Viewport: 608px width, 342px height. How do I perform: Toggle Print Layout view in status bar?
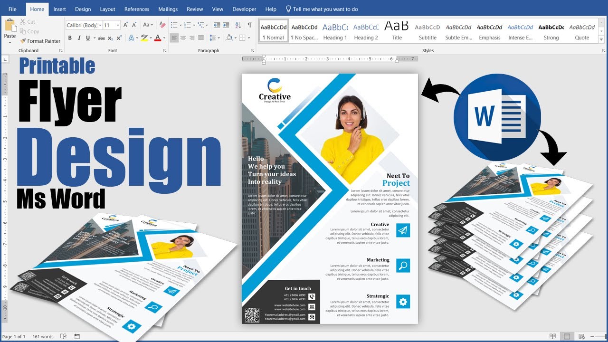567,336
